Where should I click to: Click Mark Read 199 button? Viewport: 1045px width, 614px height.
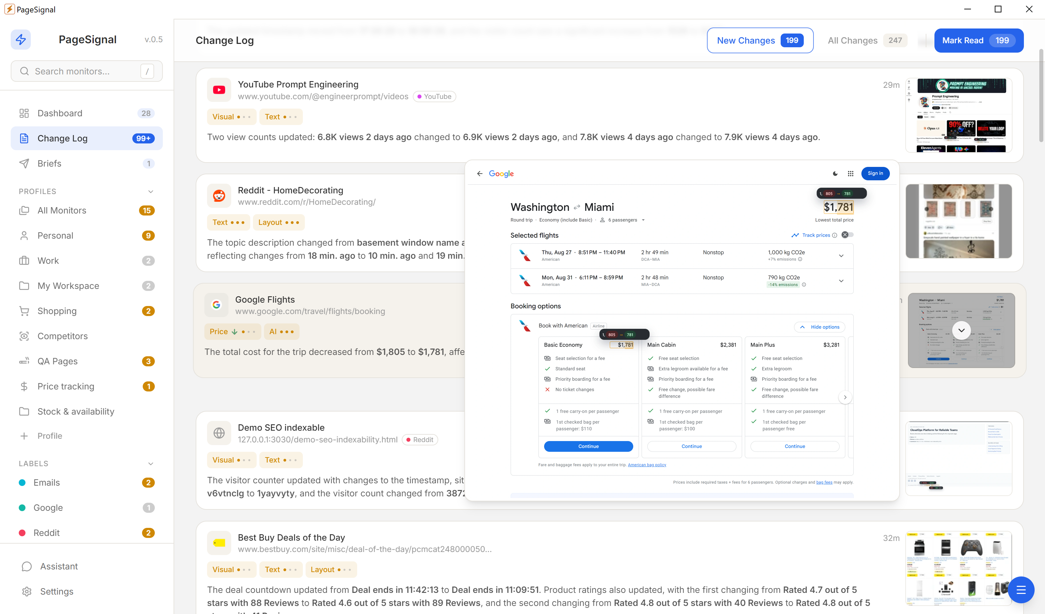pyautogui.click(x=979, y=40)
